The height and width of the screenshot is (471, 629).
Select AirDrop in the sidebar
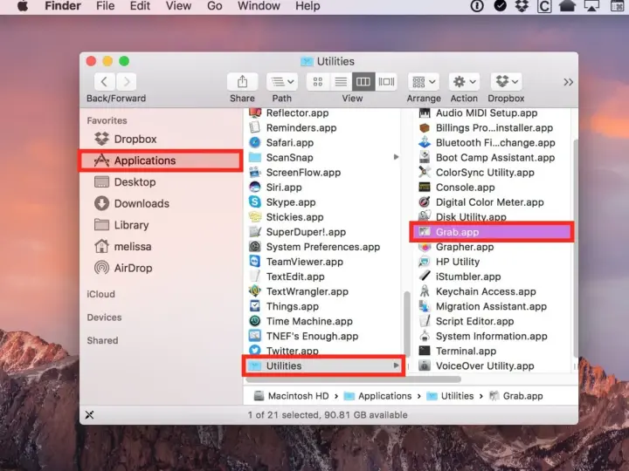(x=161, y=268)
